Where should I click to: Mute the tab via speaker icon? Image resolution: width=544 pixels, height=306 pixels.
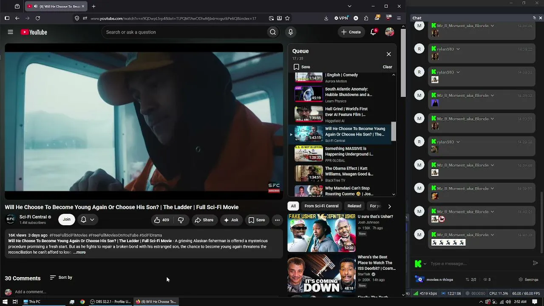(35, 6)
